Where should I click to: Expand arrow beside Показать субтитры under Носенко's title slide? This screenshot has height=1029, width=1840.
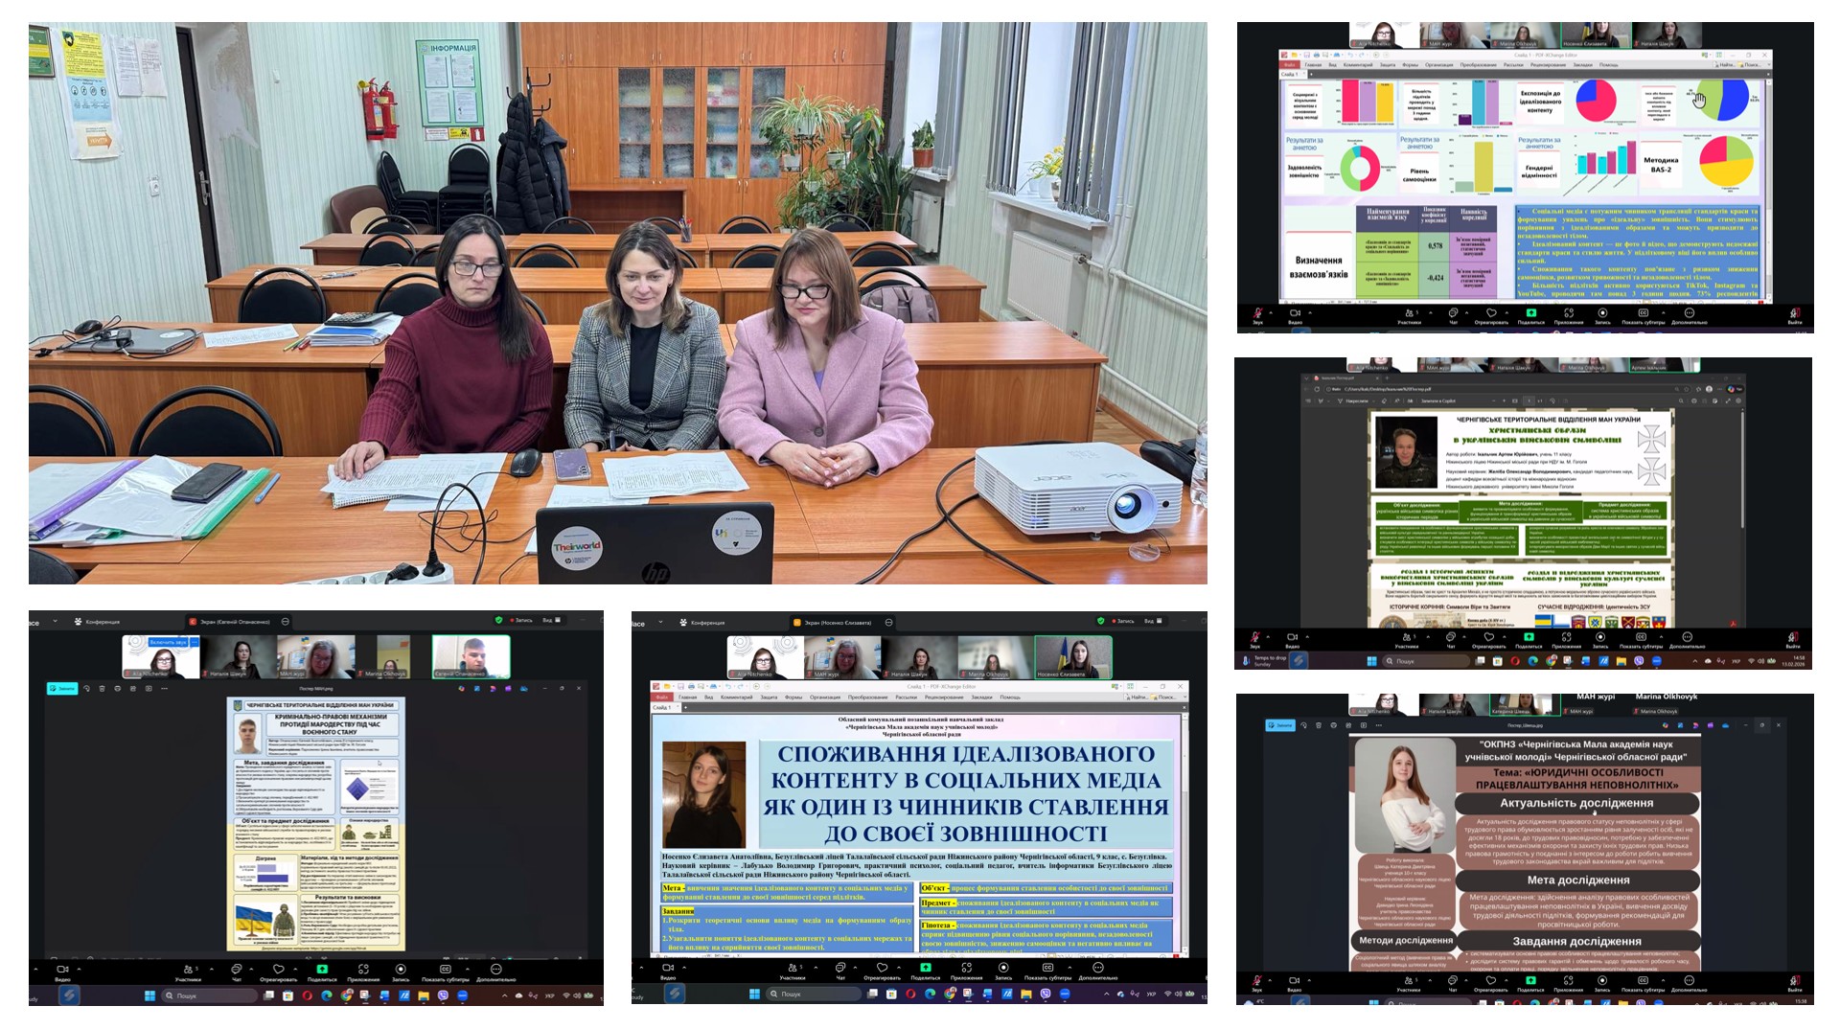tap(1070, 967)
